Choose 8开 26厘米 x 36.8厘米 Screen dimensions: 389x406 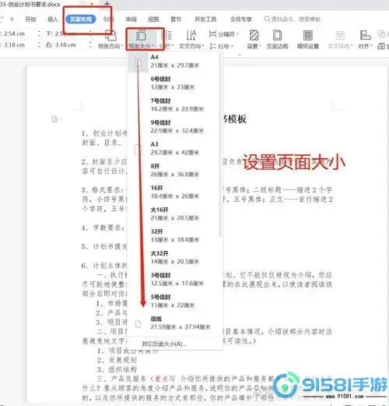tap(173, 171)
